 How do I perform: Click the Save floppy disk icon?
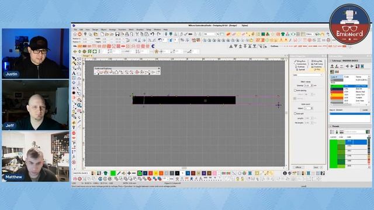[117, 34]
